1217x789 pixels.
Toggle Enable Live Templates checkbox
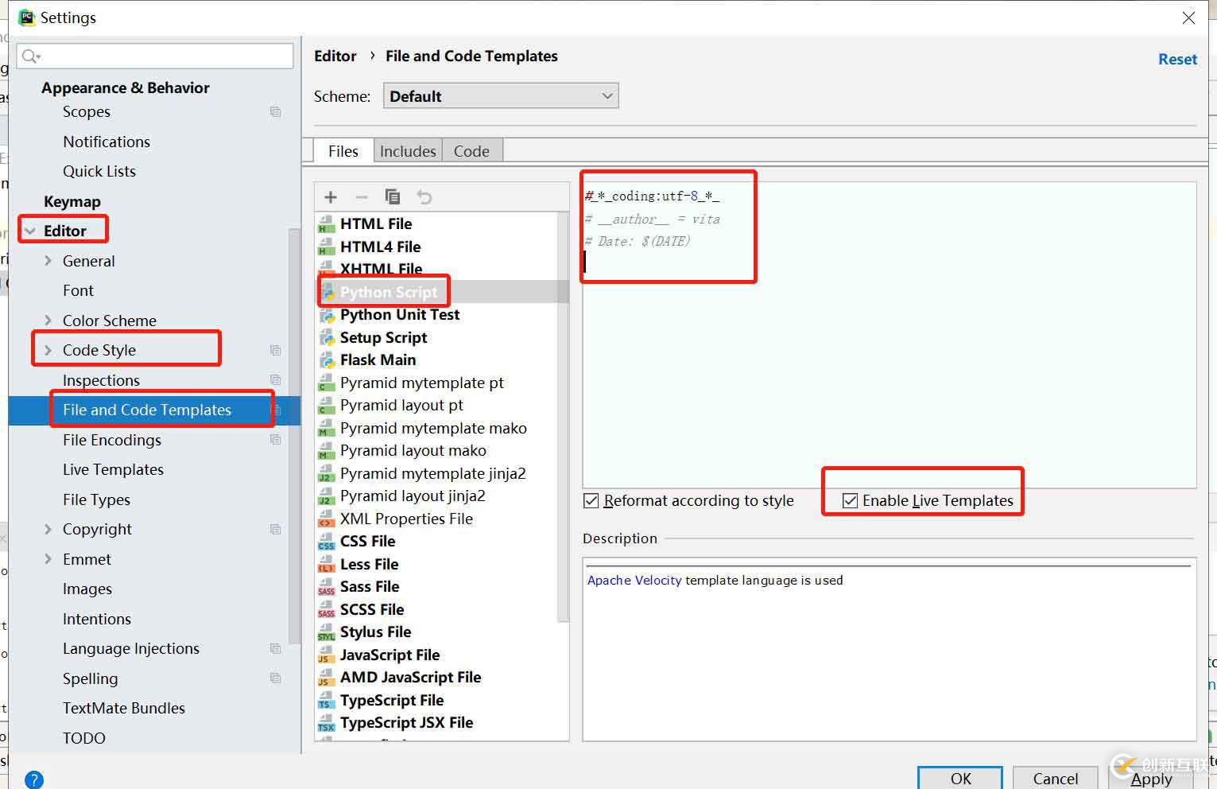[x=850, y=500]
